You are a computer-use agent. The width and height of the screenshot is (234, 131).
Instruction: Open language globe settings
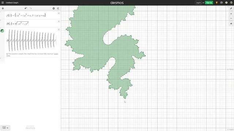coord(231,3)
